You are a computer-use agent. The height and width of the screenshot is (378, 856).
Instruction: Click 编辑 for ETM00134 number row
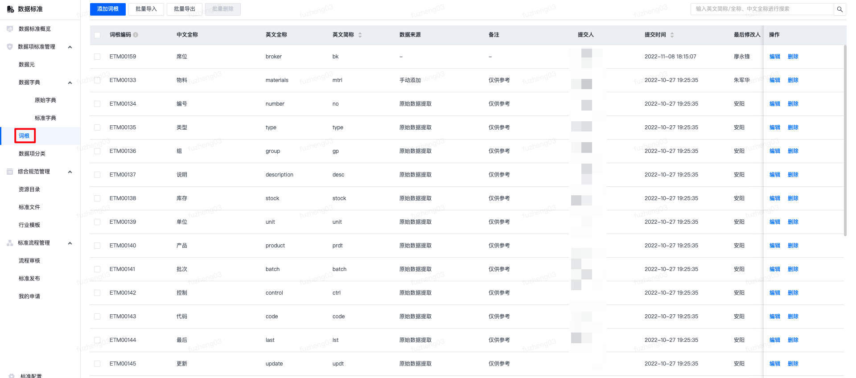775,104
